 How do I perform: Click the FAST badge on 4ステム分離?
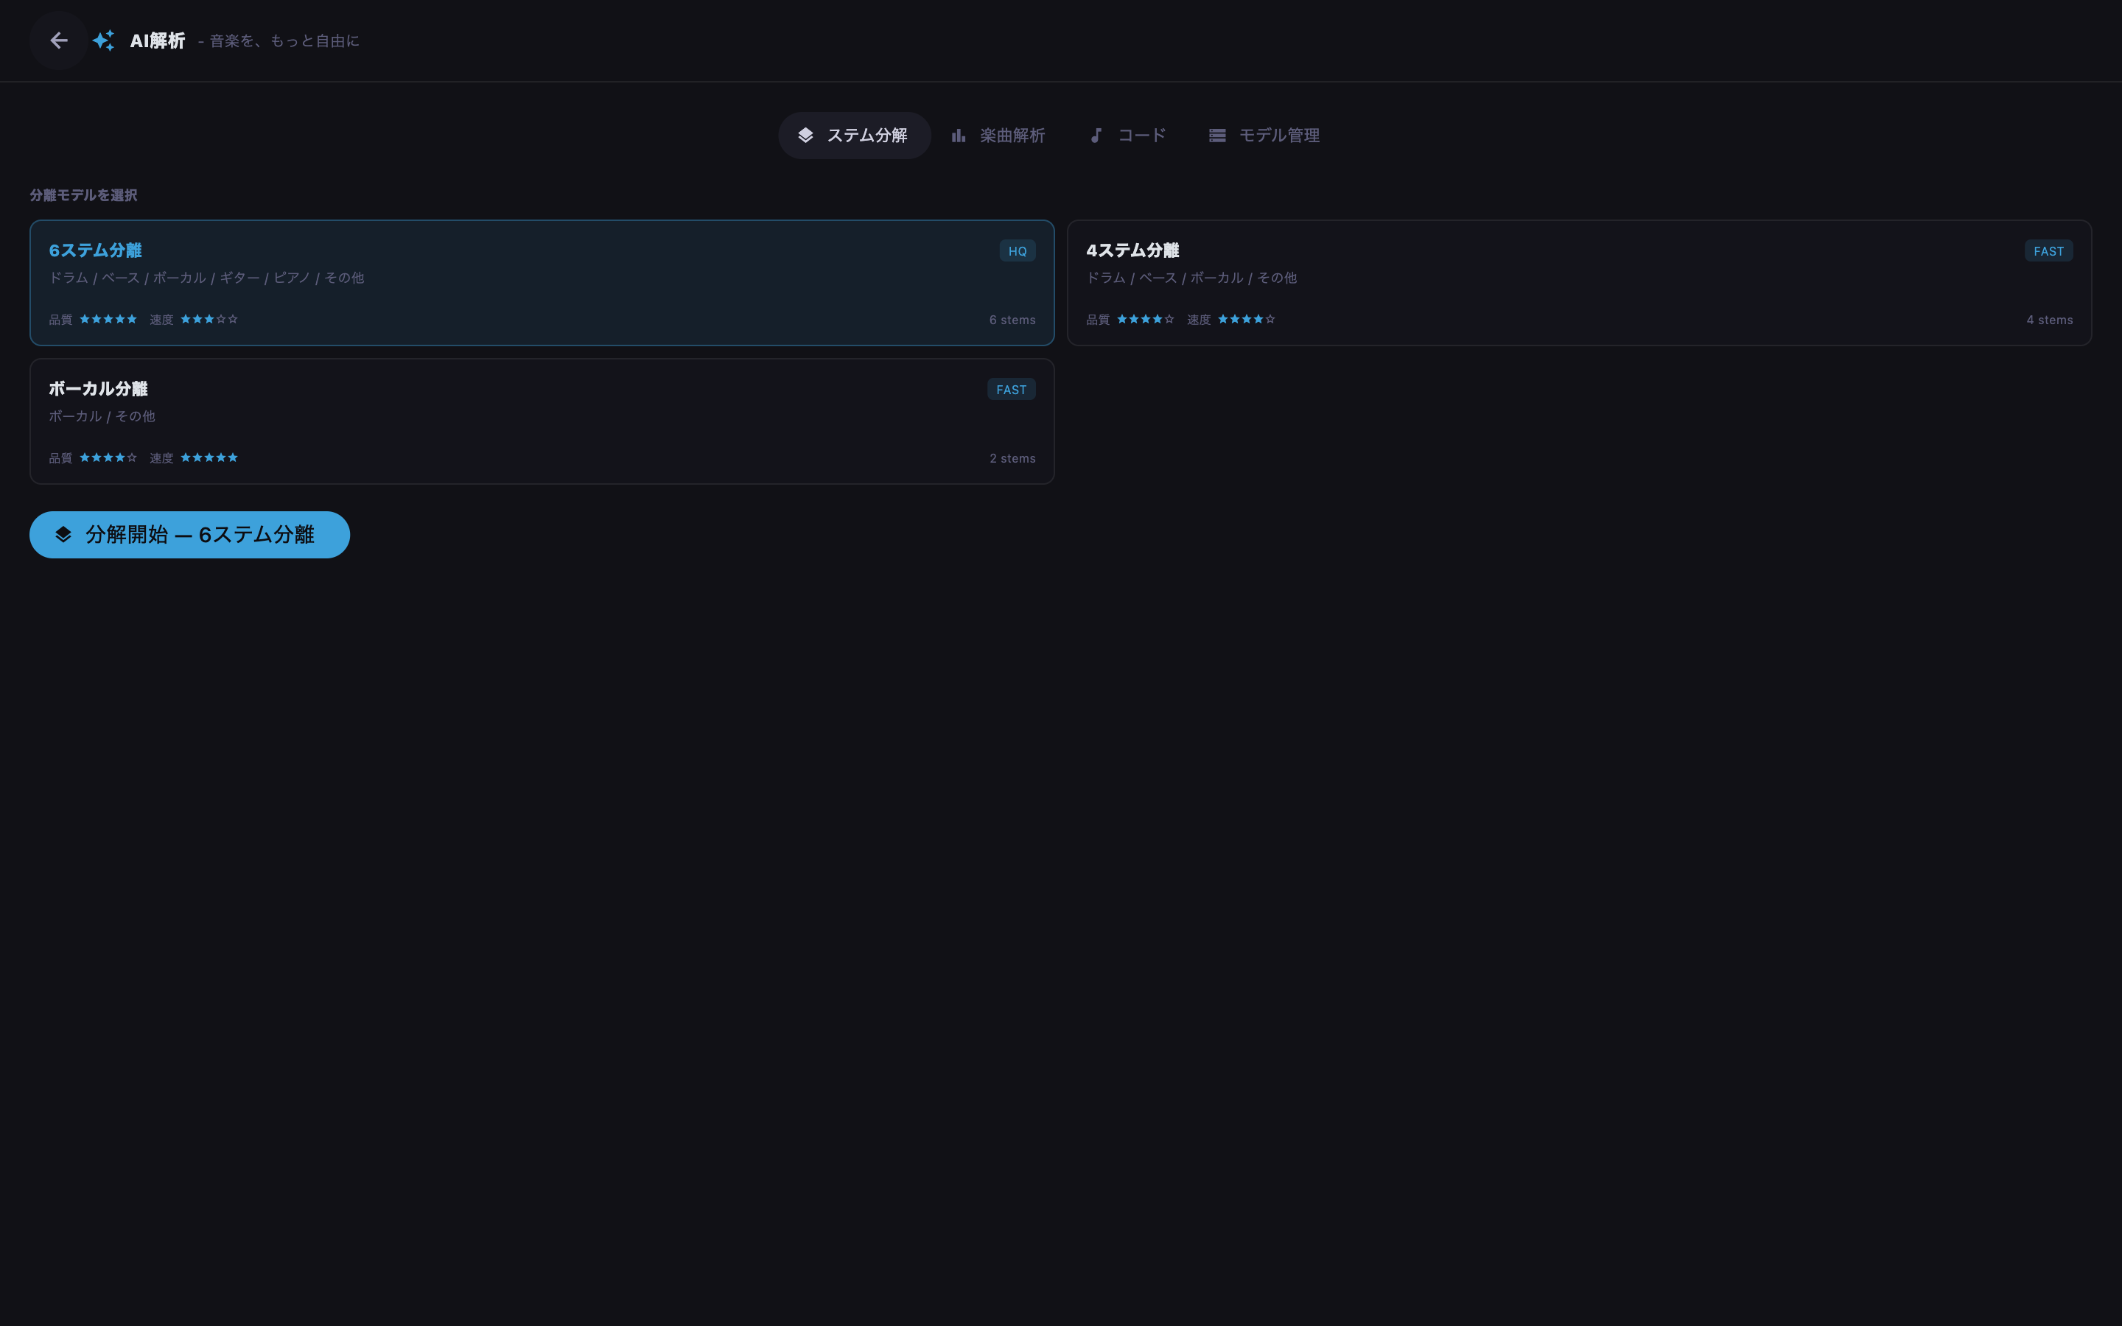pos(2048,250)
